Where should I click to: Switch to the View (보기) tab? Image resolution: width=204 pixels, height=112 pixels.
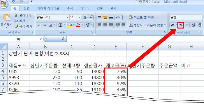pos(113,8)
